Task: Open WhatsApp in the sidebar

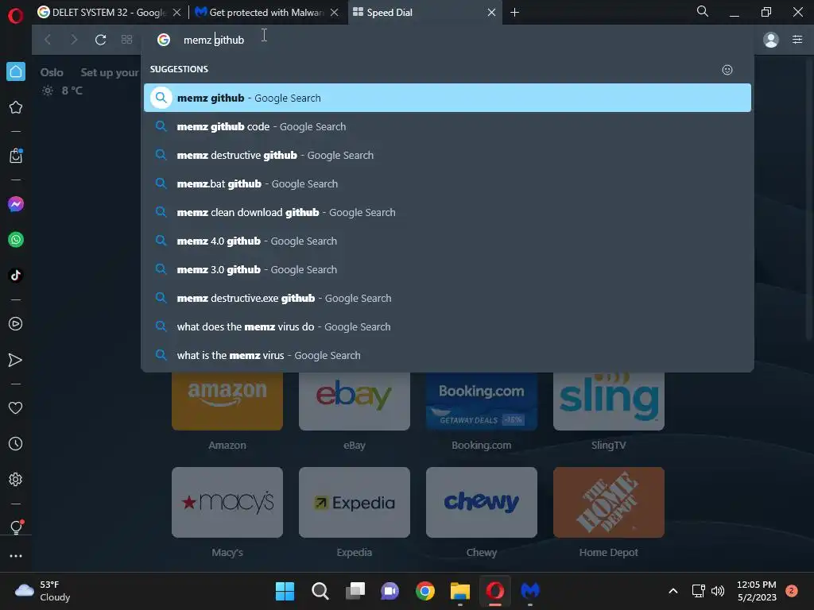Action: [16, 240]
